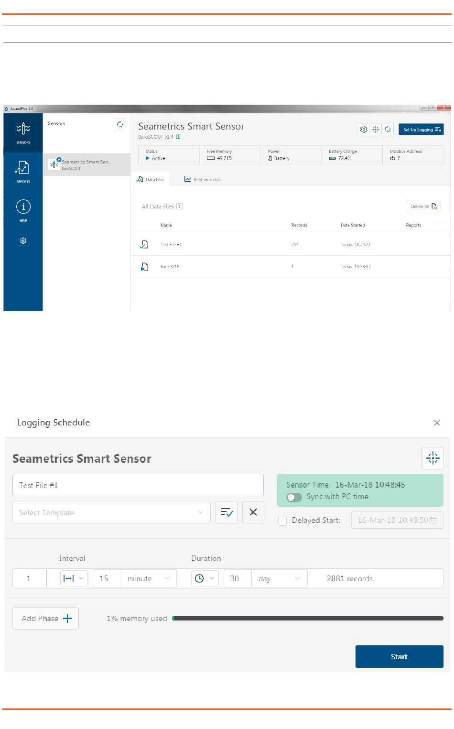Select the 'Test File #1' data file name
The image size is (454, 729).
[x=171, y=244]
